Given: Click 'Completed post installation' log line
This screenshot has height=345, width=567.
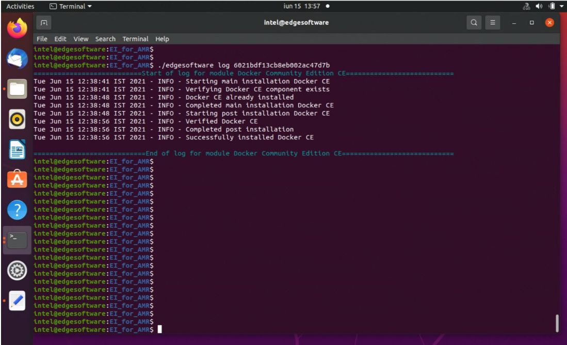Looking at the screenshot, I should click(x=164, y=129).
